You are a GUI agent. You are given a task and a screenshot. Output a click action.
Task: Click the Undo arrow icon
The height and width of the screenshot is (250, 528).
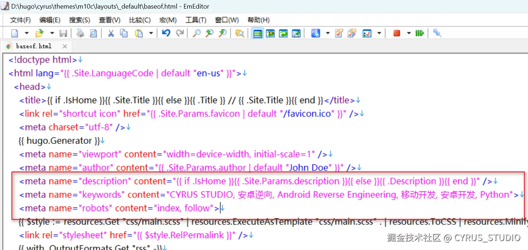coord(166,33)
